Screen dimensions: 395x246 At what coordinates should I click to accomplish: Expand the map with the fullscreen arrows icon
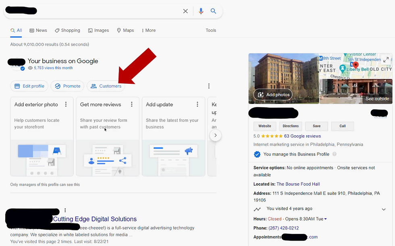click(386, 60)
